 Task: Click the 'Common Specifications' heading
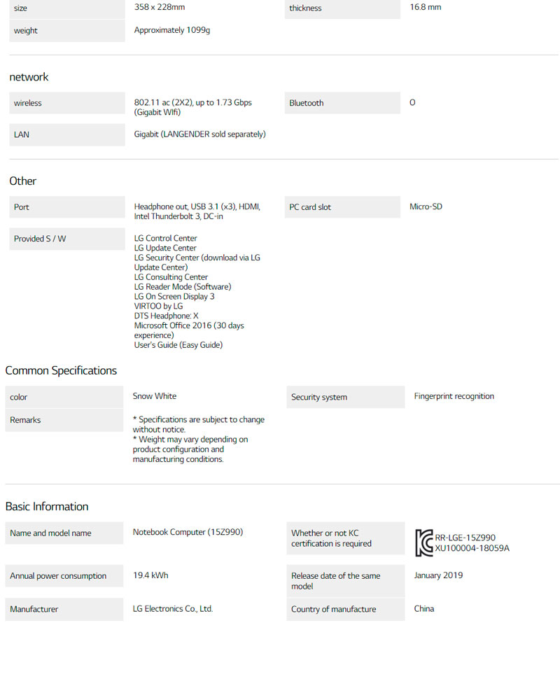[x=61, y=370]
